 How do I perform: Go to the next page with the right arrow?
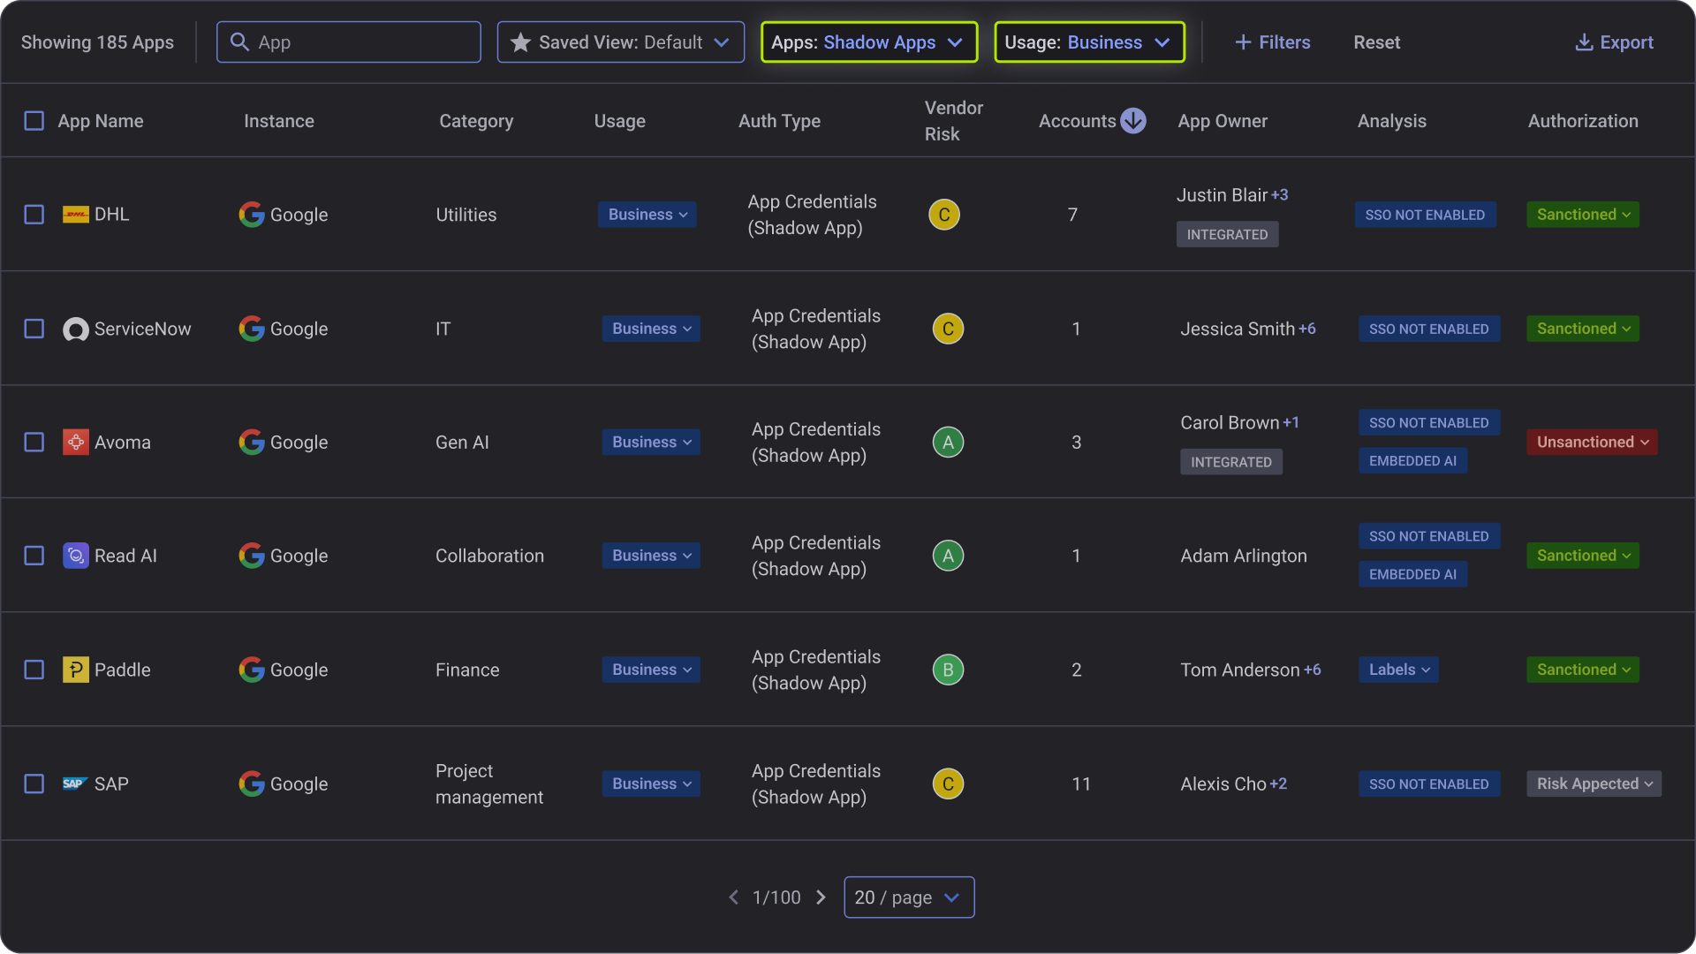(821, 897)
